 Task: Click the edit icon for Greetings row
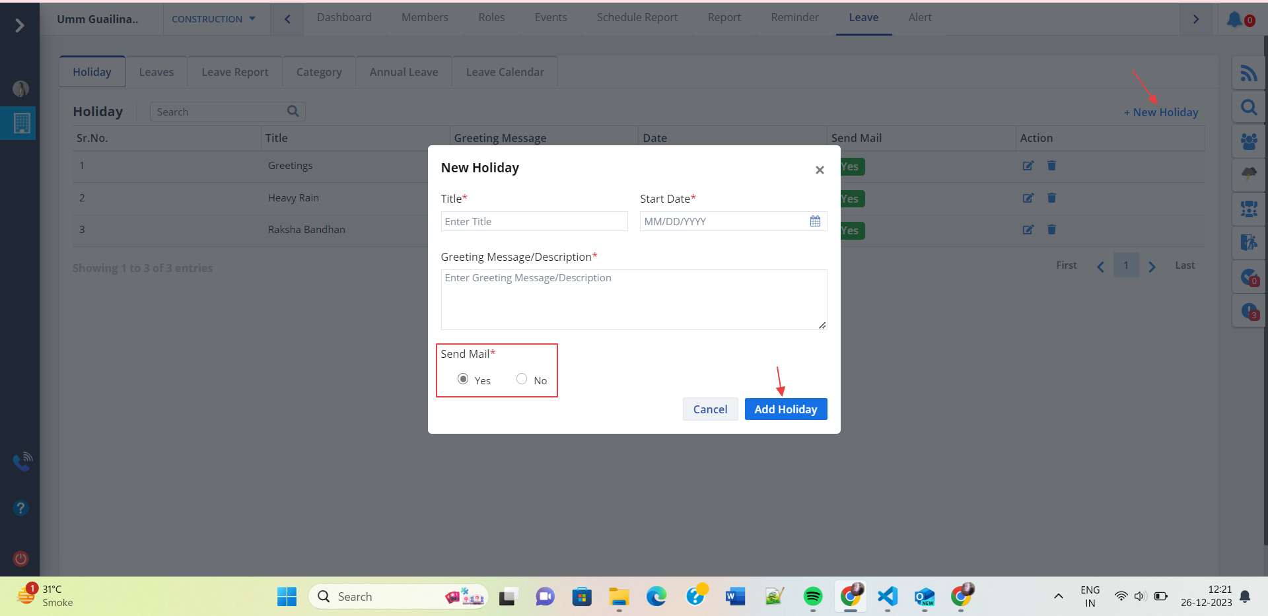click(x=1028, y=166)
